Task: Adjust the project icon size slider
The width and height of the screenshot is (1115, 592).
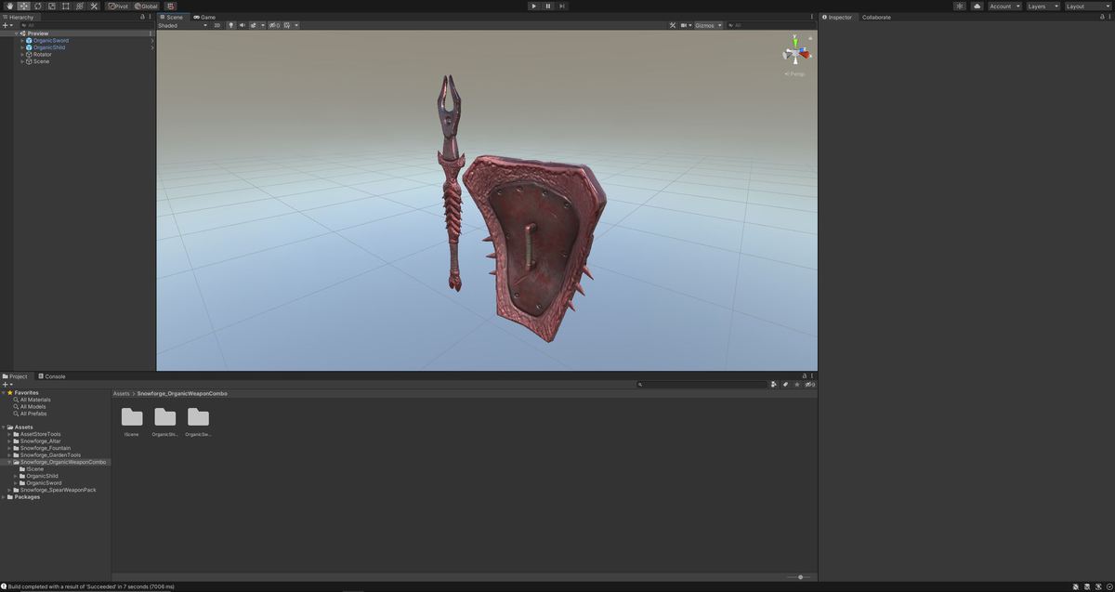Action: [800, 577]
